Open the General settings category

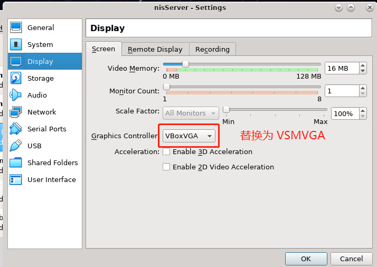[x=45, y=27]
